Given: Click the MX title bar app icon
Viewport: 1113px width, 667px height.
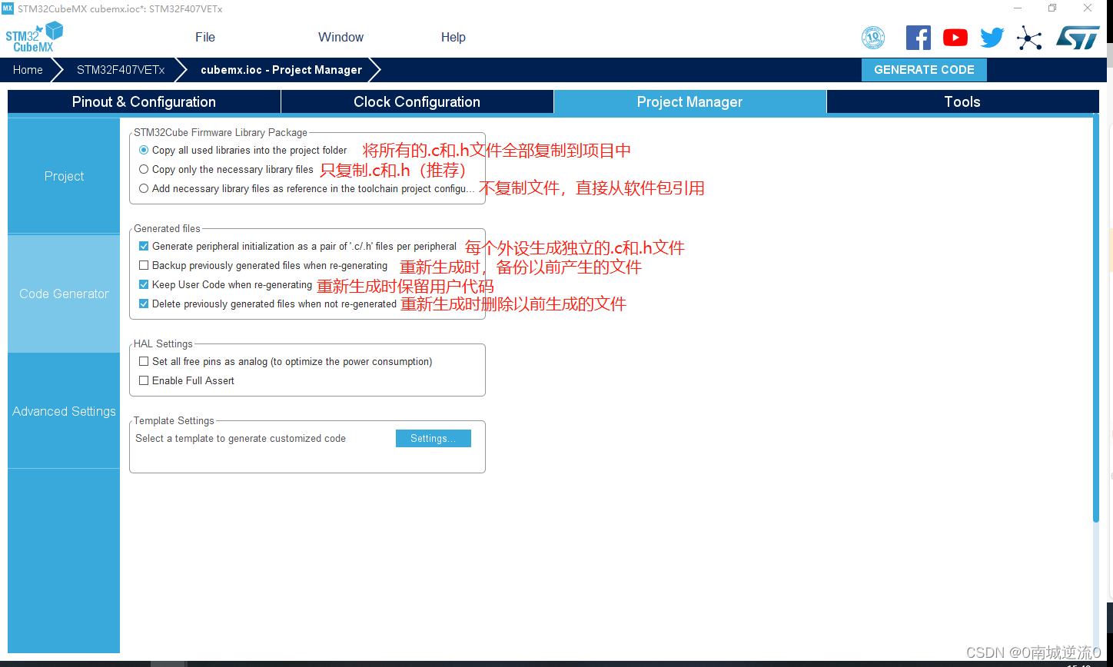Looking at the screenshot, I should tap(8, 8).
